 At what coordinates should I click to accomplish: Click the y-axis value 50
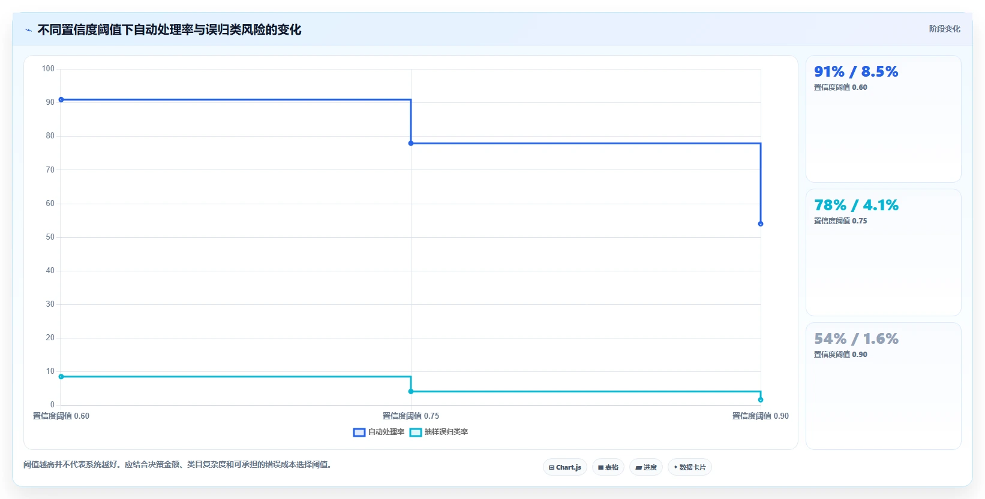point(50,237)
